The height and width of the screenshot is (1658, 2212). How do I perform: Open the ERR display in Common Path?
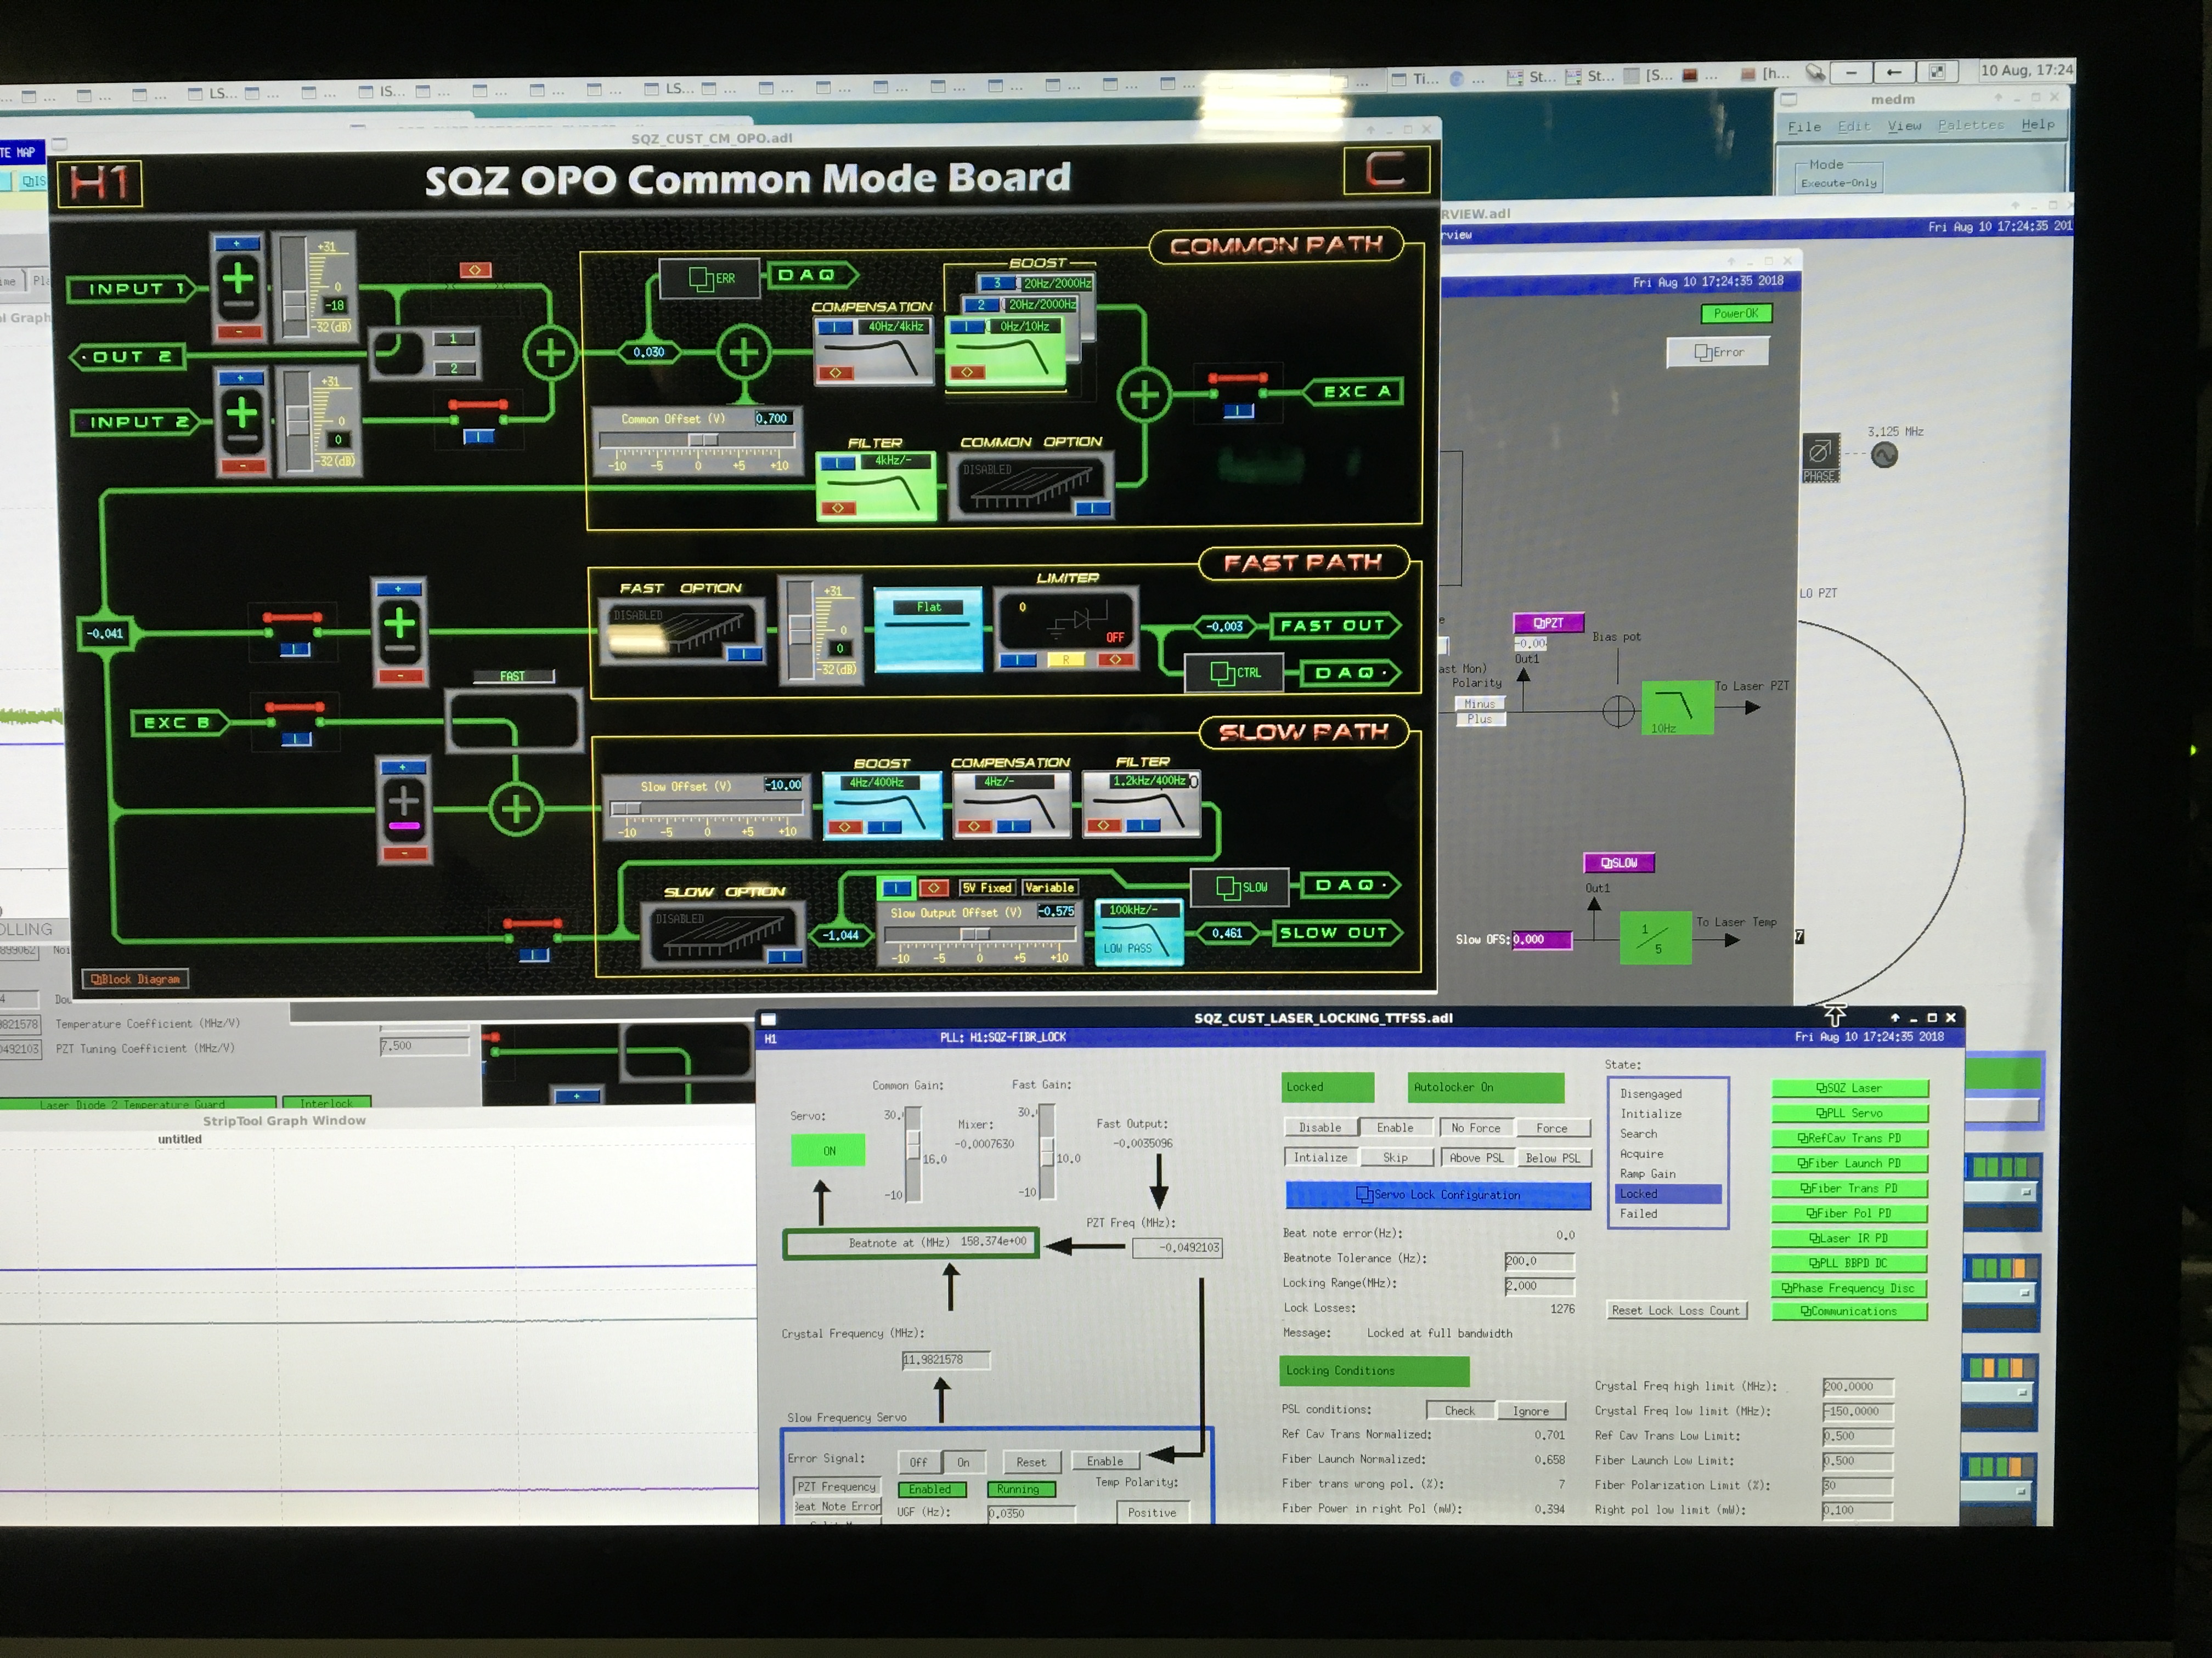(711, 278)
